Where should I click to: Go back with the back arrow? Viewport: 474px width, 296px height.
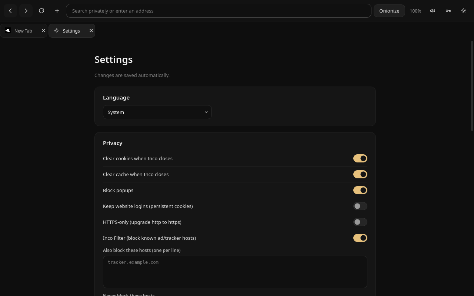(x=10, y=11)
